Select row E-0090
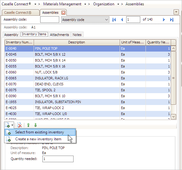The image size is (182, 170). (88, 96)
